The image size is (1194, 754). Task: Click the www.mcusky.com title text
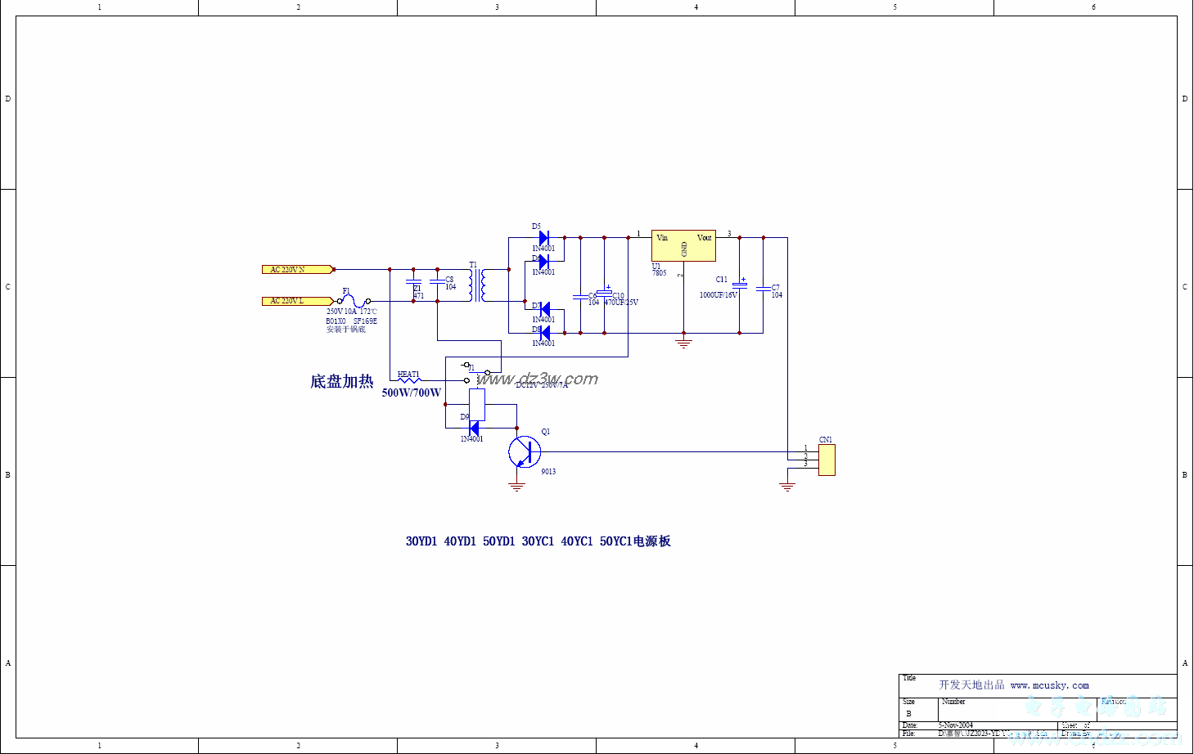point(1049,685)
